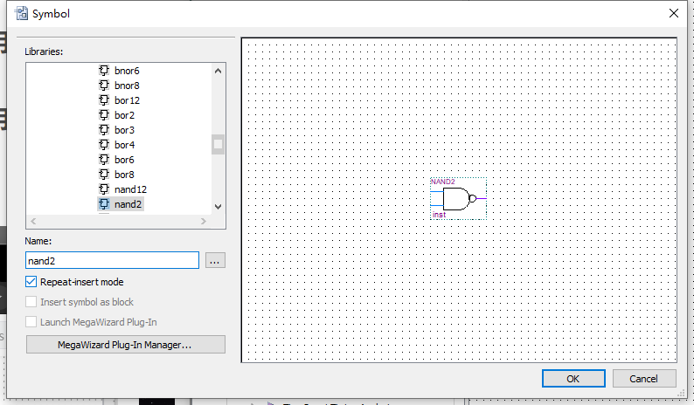Click the symbol icon beside bnor6
This screenshot has height=405, width=694.
103,71
